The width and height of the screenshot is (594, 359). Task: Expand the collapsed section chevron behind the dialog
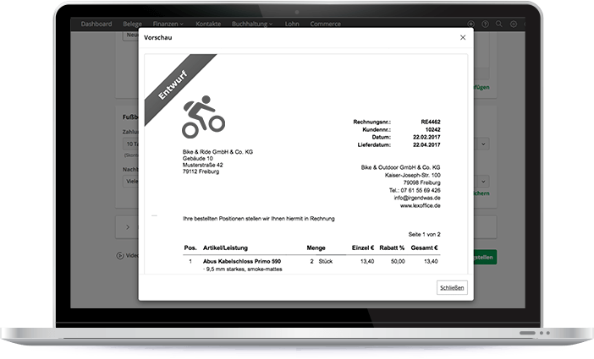coord(127,227)
